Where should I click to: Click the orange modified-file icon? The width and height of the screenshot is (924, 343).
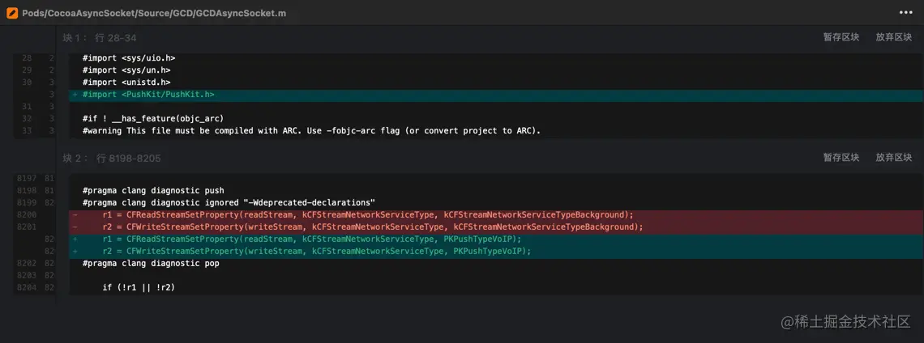click(x=12, y=13)
